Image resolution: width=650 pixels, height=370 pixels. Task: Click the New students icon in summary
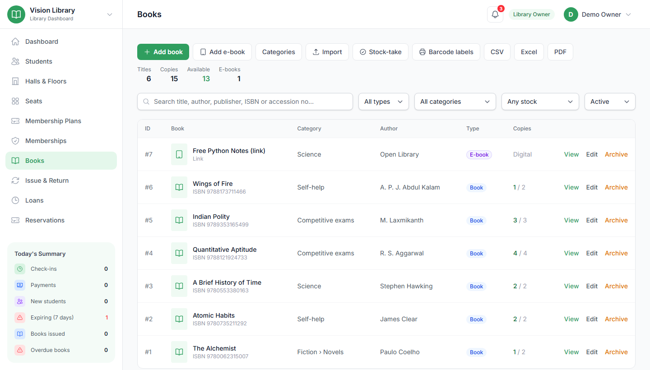pos(20,301)
